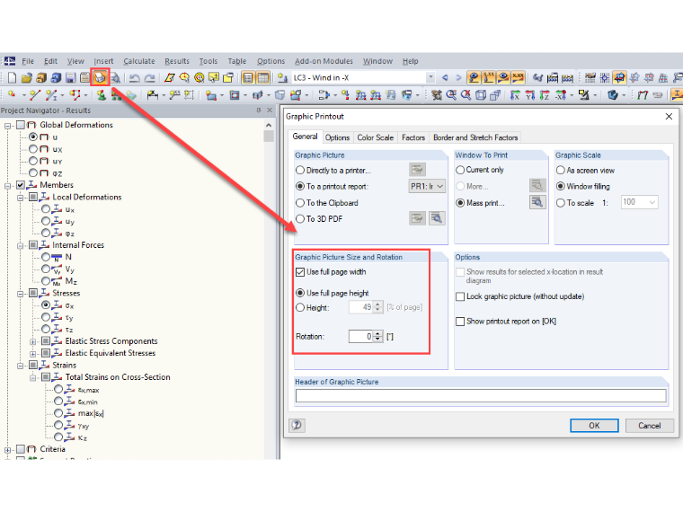
Task: Select To scale option
Action: 561,203
